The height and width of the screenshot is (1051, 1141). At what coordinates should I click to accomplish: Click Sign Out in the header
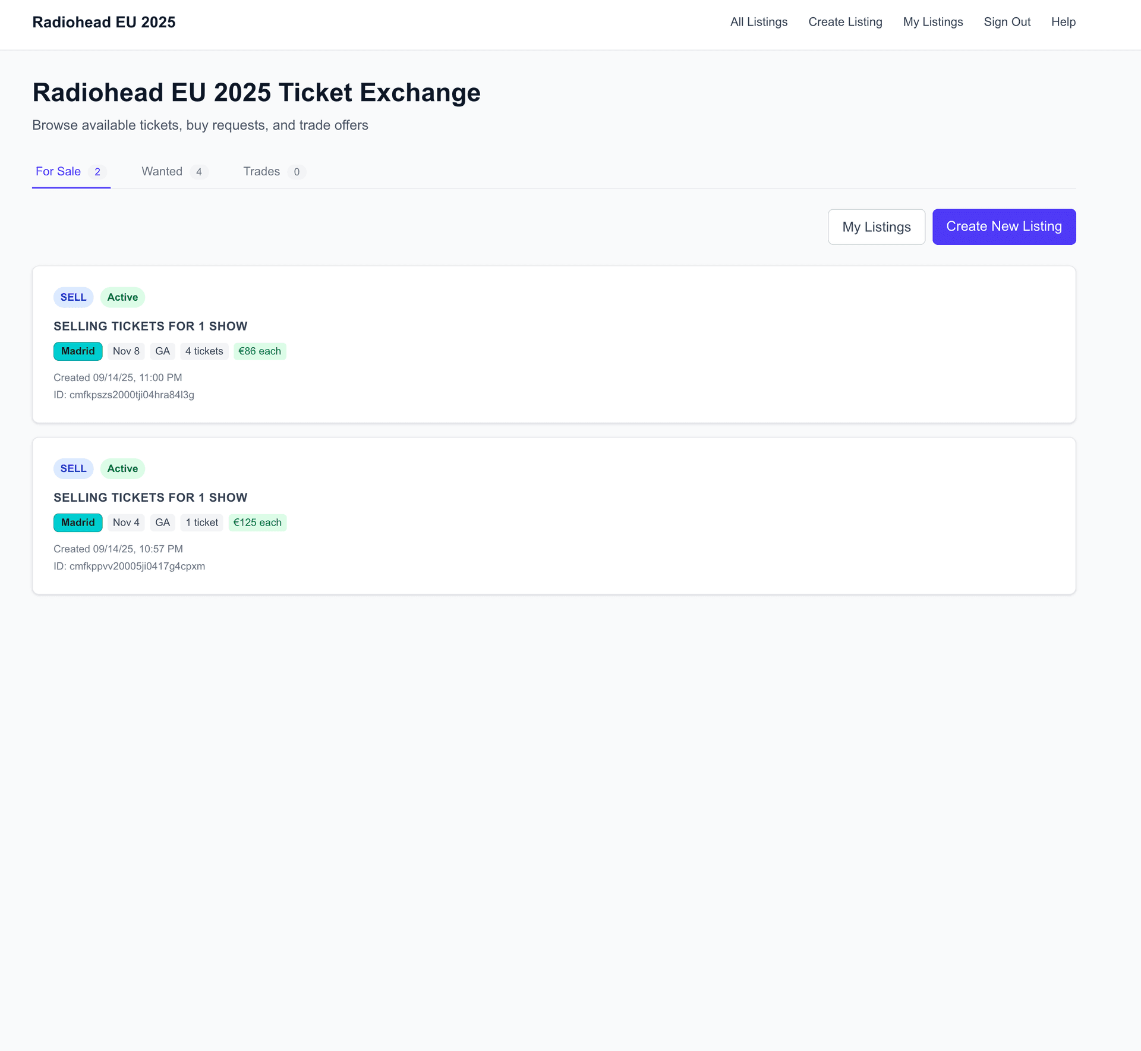point(1007,22)
